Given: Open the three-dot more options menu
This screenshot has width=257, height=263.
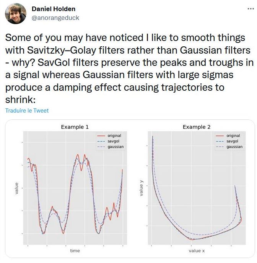Looking at the screenshot, I should point(250,8).
